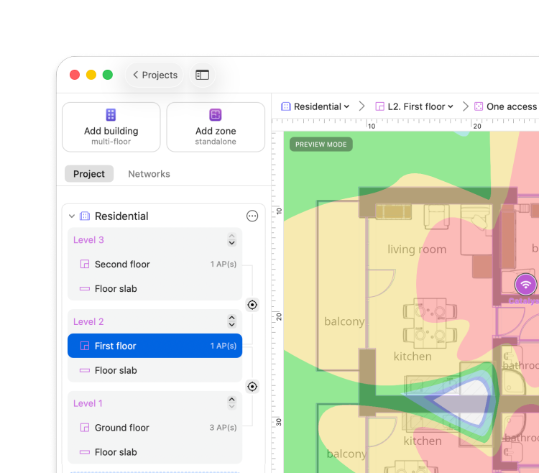This screenshot has height=473, width=539.
Task: Click the Residential building icon in breadcrumb
Action: (x=286, y=106)
